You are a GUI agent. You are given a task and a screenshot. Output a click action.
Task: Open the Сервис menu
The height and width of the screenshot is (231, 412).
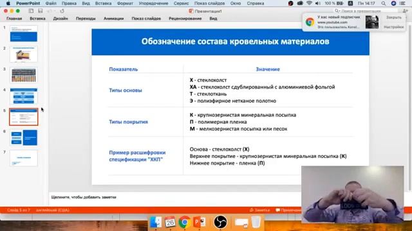[x=181, y=3]
